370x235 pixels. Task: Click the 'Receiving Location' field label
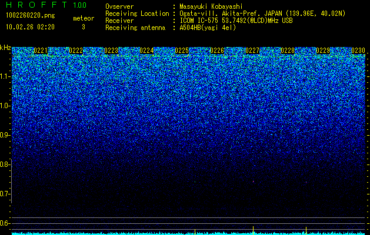[x=137, y=14]
